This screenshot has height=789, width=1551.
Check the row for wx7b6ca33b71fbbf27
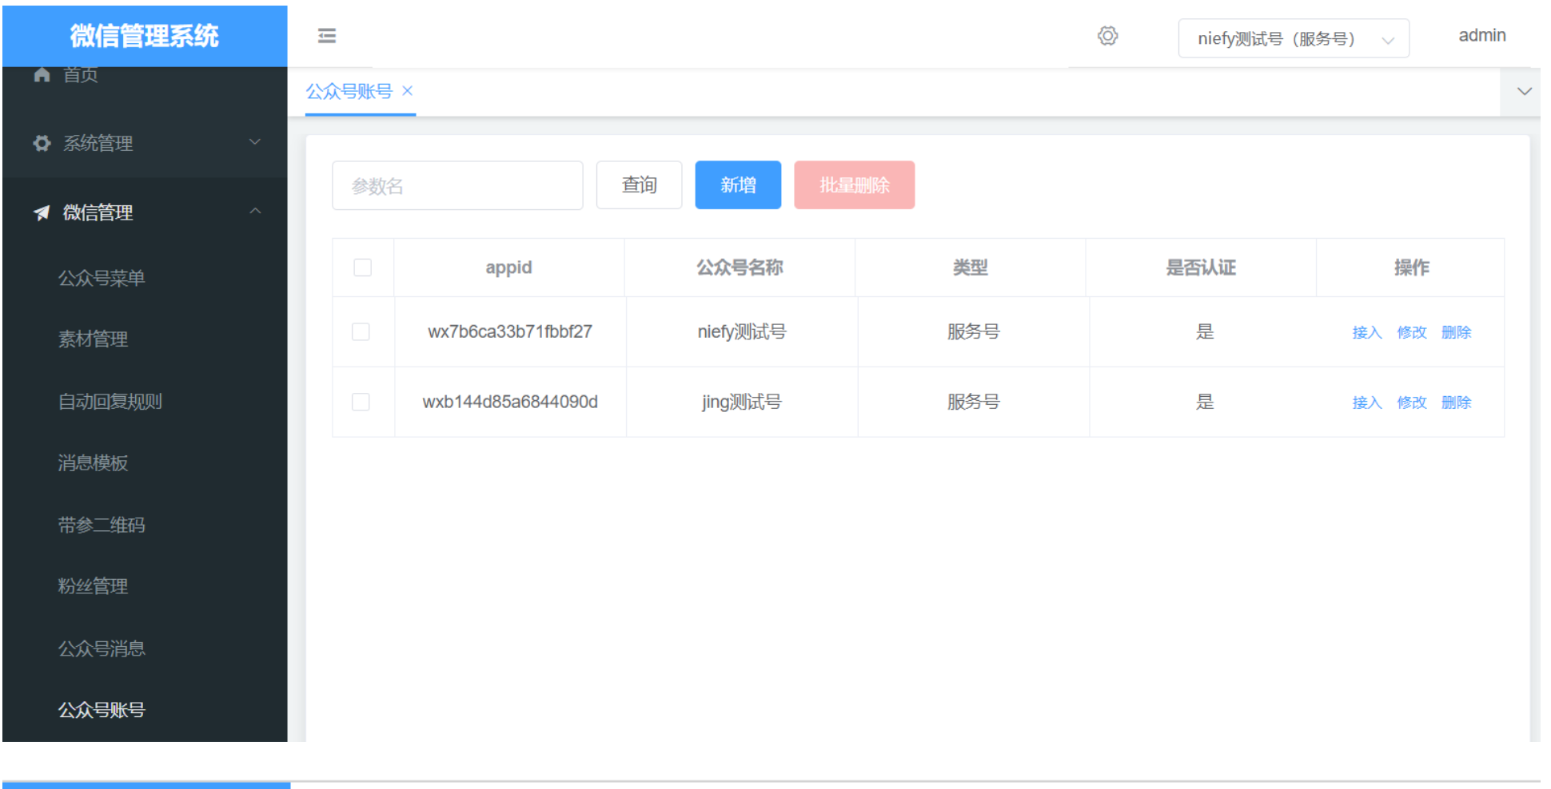[x=361, y=331]
